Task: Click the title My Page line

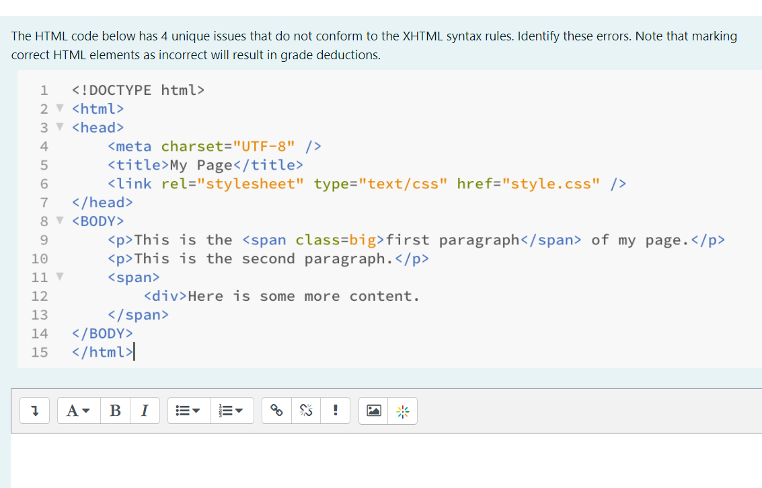Action: click(206, 166)
